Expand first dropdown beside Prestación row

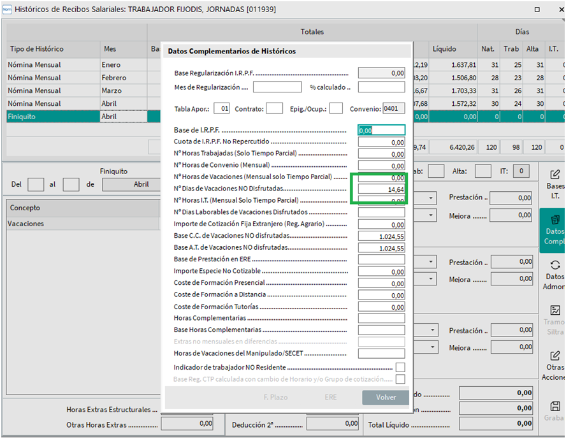(x=431, y=198)
